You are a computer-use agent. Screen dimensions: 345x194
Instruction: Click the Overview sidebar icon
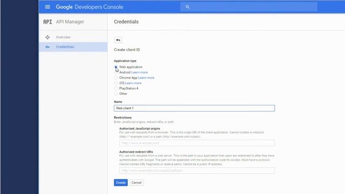click(x=47, y=37)
